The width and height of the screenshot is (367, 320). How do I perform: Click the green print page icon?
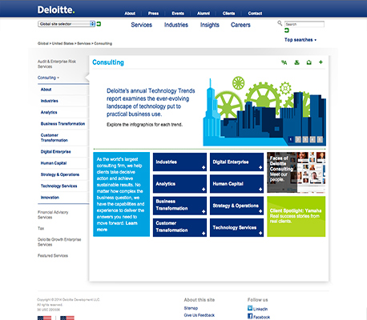296,62
